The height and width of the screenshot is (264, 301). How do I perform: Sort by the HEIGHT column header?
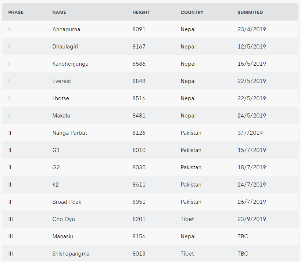coord(141,12)
